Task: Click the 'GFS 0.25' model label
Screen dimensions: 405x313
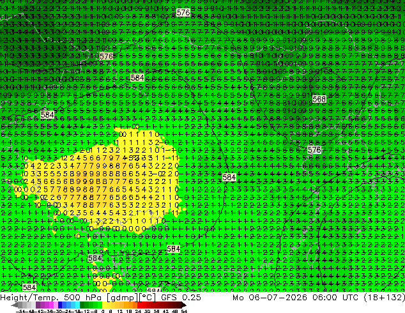Action: [x=181, y=298]
